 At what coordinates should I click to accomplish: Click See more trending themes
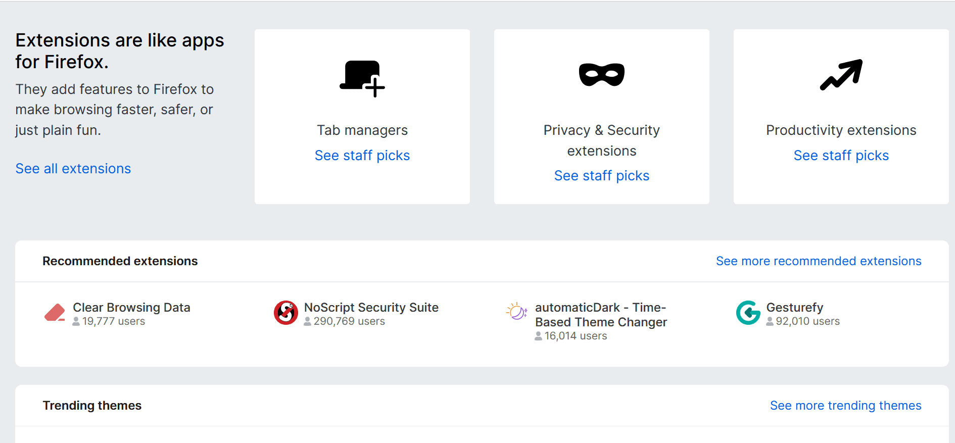click(845, 406)
